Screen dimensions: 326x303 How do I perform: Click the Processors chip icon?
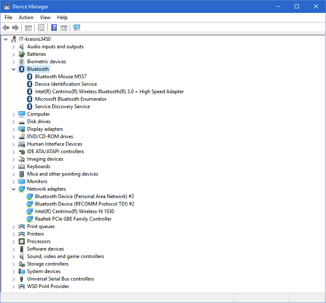point(22,241)
